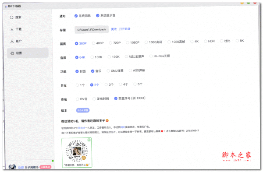Select 480P video quality
This screenshot has height=172, width=263.
click(x=98, y=43)
